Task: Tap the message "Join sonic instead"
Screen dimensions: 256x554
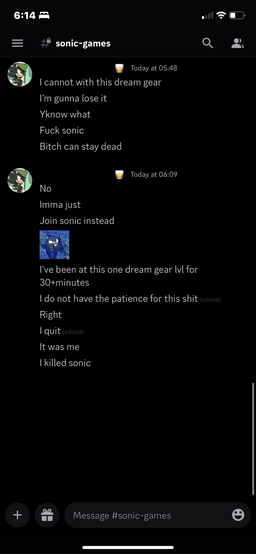Action: click(77, 221)
